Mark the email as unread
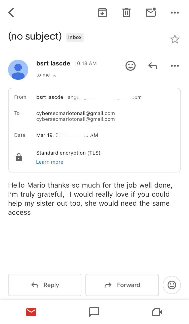The image size is (189, 324). 150,12
